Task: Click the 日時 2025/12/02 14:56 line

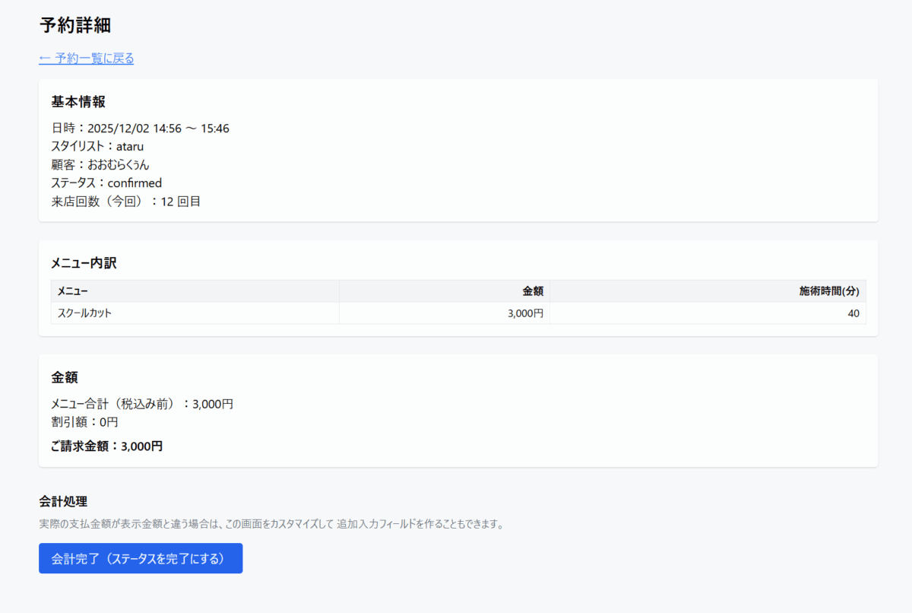Action: (x=140, y=129)
